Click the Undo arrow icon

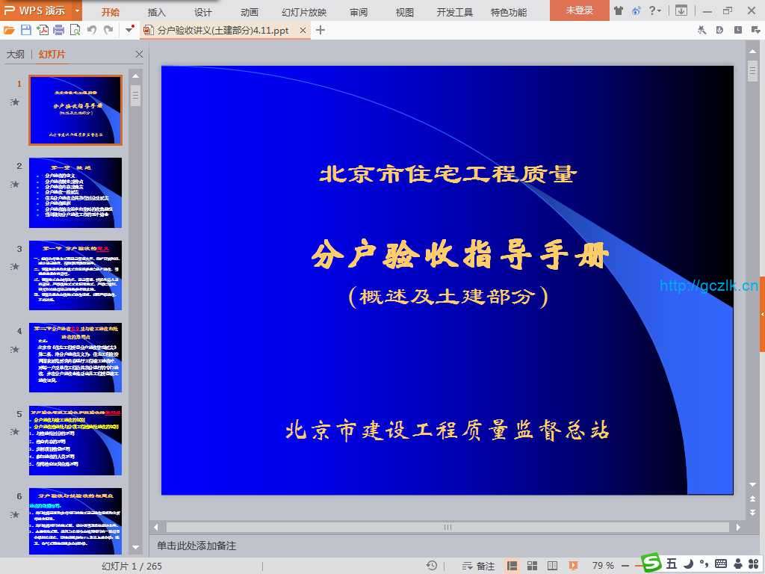pos(92,30)
